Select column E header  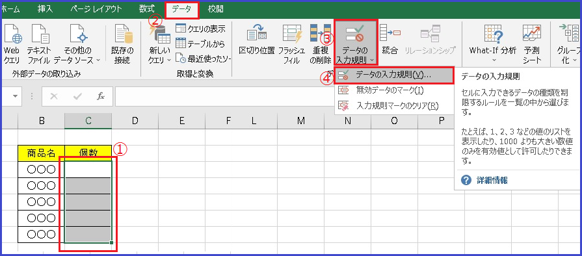click(182, 121)
